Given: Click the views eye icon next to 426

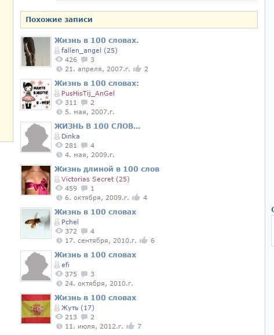Looking at the screenshot, I should 59,59.
